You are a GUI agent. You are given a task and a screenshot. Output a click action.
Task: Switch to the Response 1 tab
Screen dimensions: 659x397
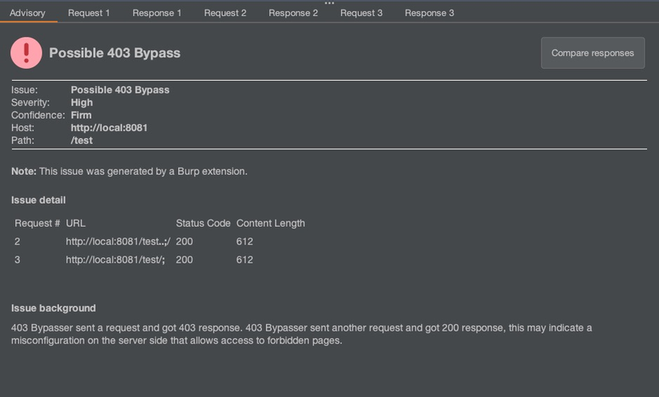(157, 13)
